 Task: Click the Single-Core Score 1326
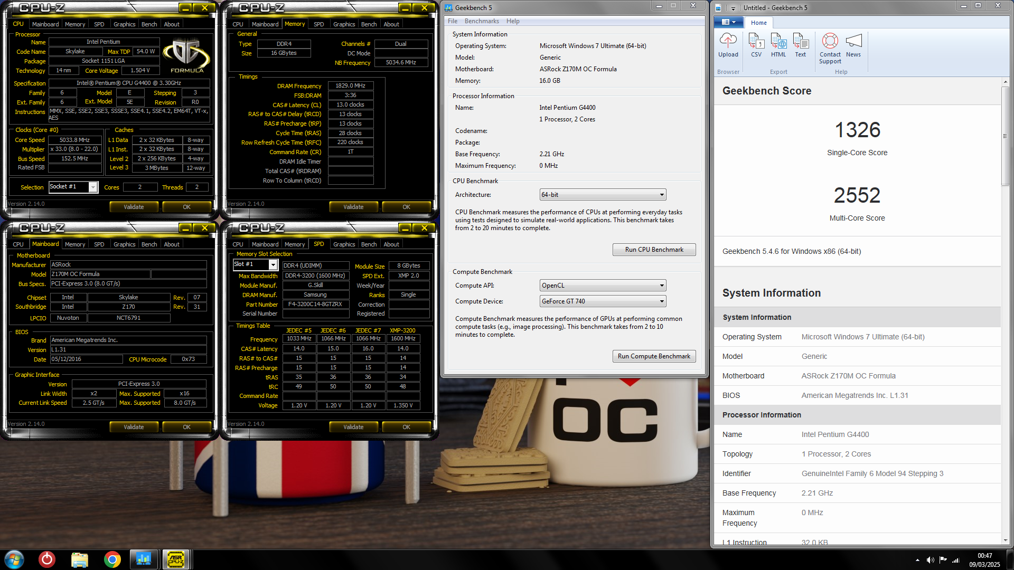tap(857, 130)
